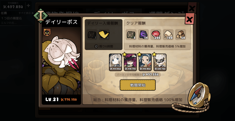Expand quests with すべて表示 arrow
This screenshot has width=235, height=121.
(x=26, y=13)
